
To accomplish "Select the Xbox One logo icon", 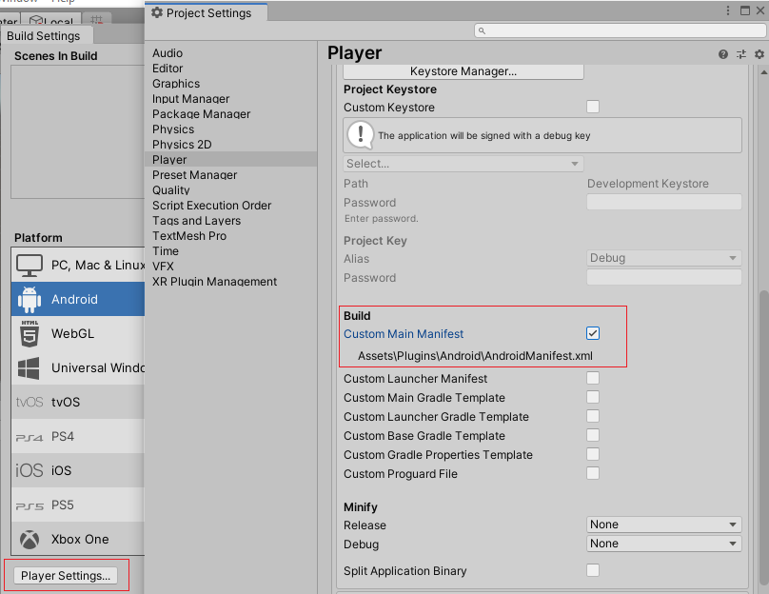I will 30,540.
